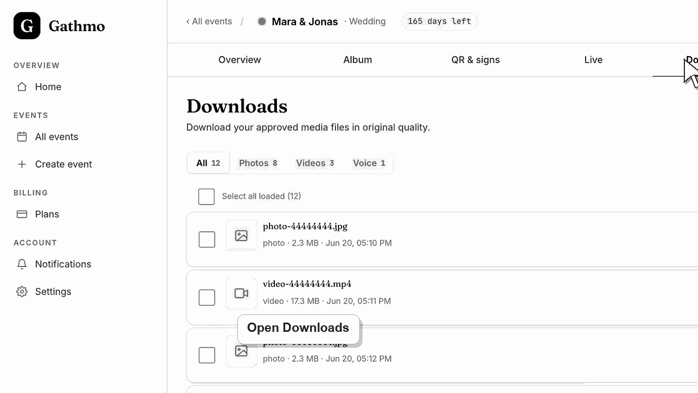Click the image icon for photo-44444444.jpg
This screenshot has width=698, height=393.
(x=242, y=235)
